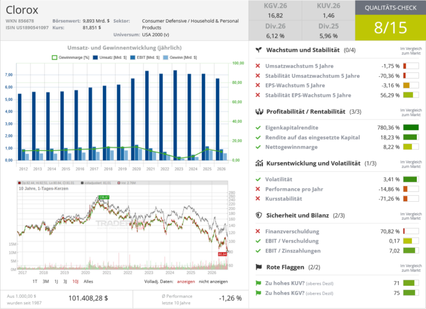Click the plant icon beside Wachstum und Stabilität
426x309 pixels.
pos(259,50)
